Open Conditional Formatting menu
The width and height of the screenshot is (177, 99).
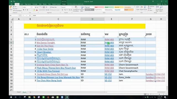point(76,9)
